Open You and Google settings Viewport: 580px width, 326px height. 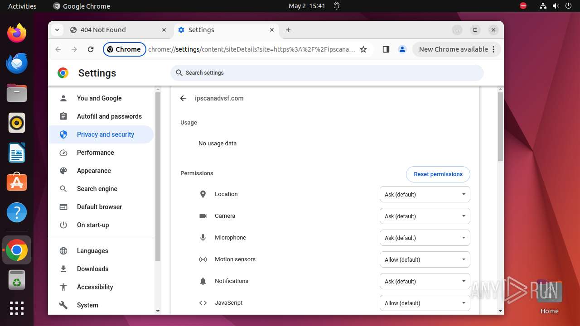101,98
